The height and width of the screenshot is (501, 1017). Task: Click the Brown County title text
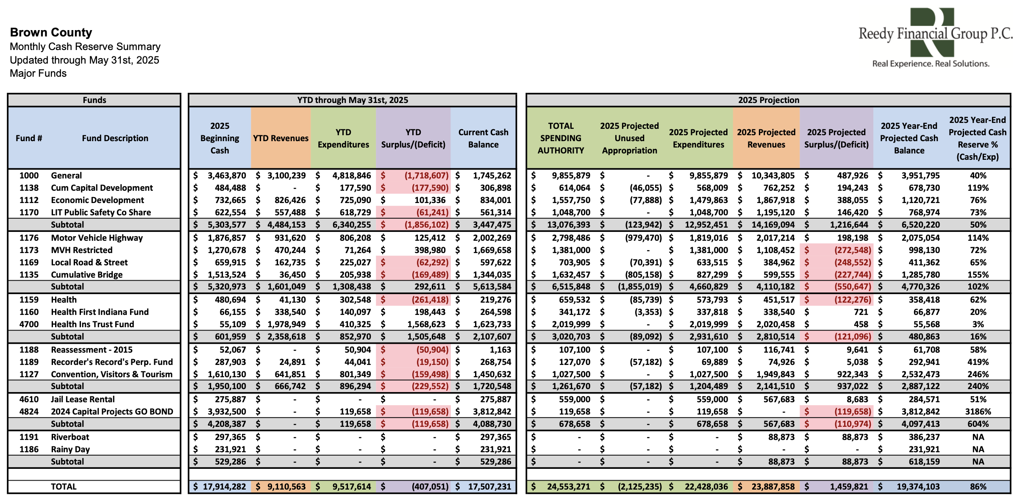click(x=50, y=32)
